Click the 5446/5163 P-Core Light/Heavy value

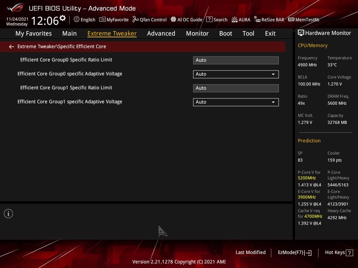coord(338,185)
